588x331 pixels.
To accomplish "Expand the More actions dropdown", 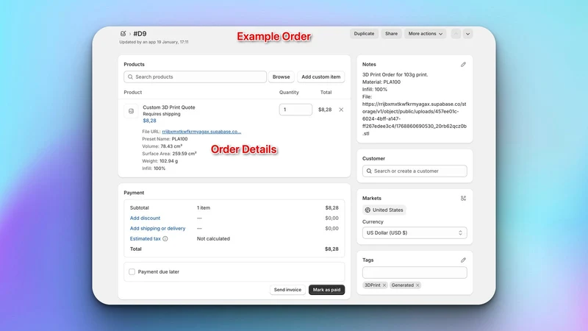I will [x=425, y=34].
